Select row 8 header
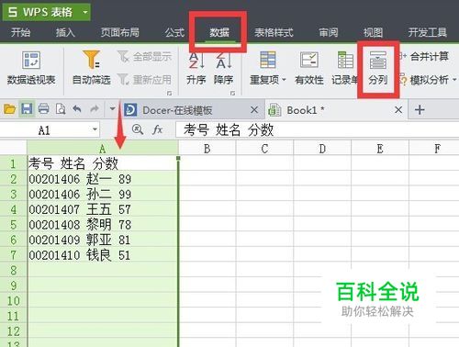This screenshot has height=347, width=459. tap(13, 270)
